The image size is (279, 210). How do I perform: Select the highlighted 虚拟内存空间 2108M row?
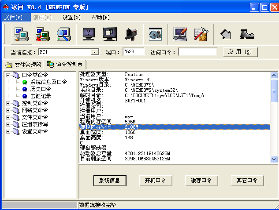point(175,127)
